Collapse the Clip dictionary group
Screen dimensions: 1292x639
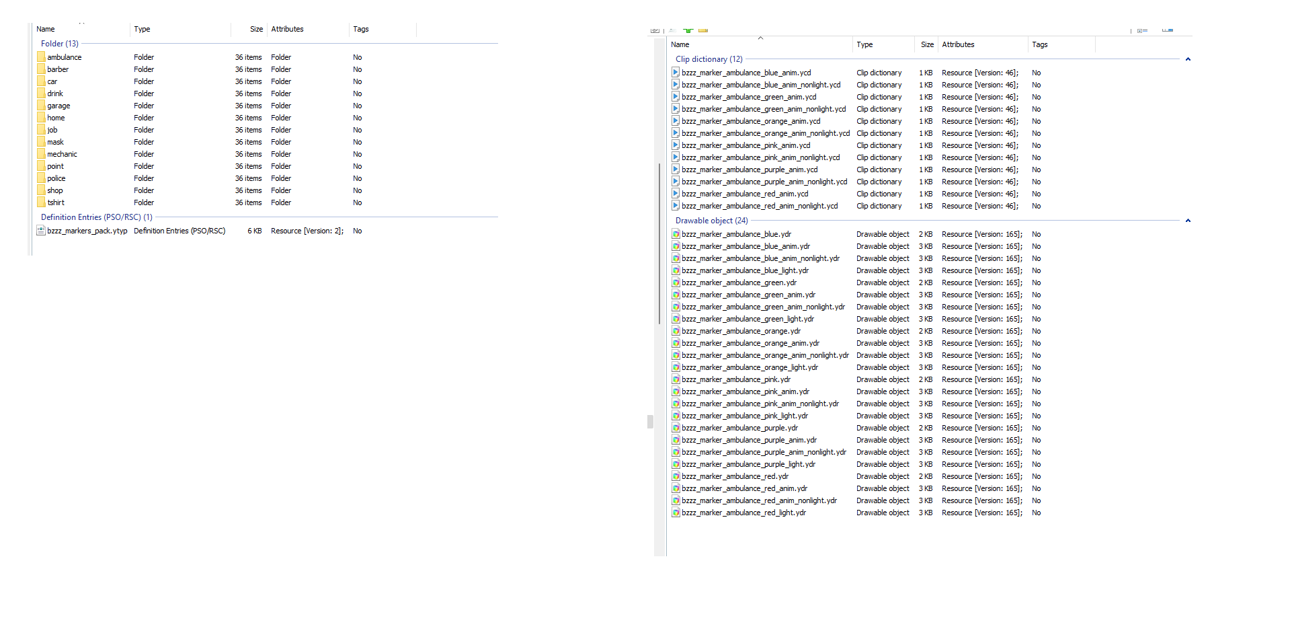tap(1188, 59)
